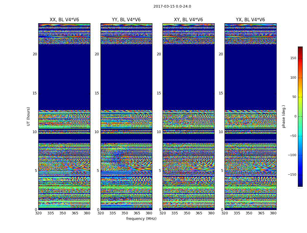Click the −150 colorbar tick label
307x233 pixels.
pos(292,174)
